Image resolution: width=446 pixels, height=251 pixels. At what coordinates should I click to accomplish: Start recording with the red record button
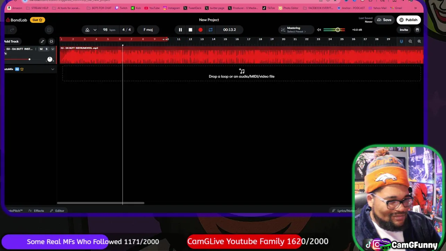[200, 30]
